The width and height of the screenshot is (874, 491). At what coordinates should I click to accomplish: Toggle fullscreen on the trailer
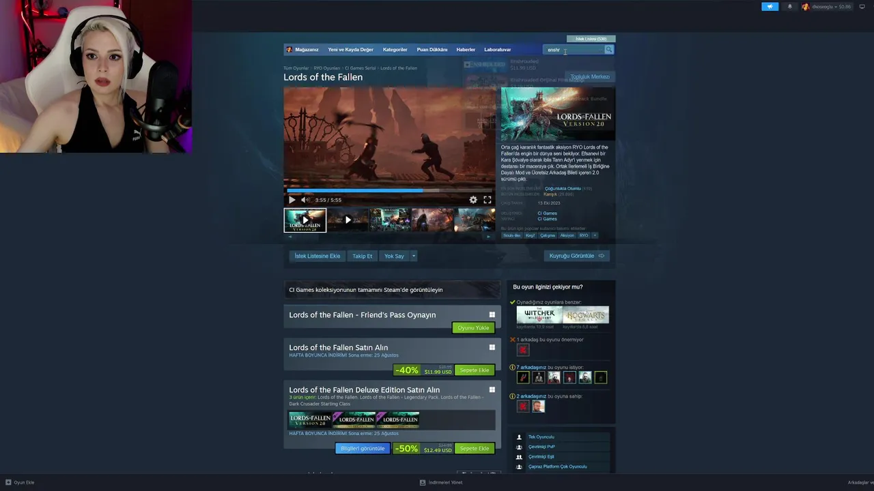(x=488, y=200)
